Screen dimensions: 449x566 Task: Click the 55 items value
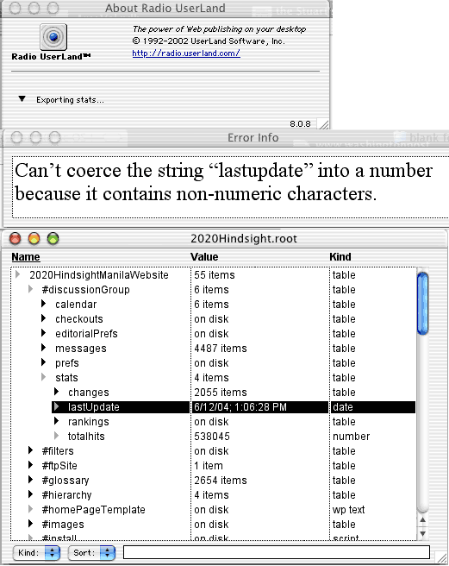pos(215,275)
